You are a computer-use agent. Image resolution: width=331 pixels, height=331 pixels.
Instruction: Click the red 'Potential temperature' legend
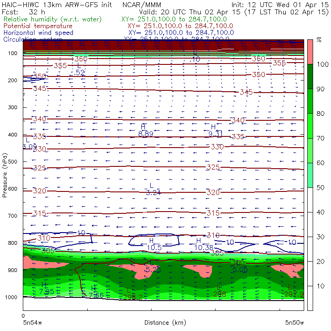coord(38,26)
